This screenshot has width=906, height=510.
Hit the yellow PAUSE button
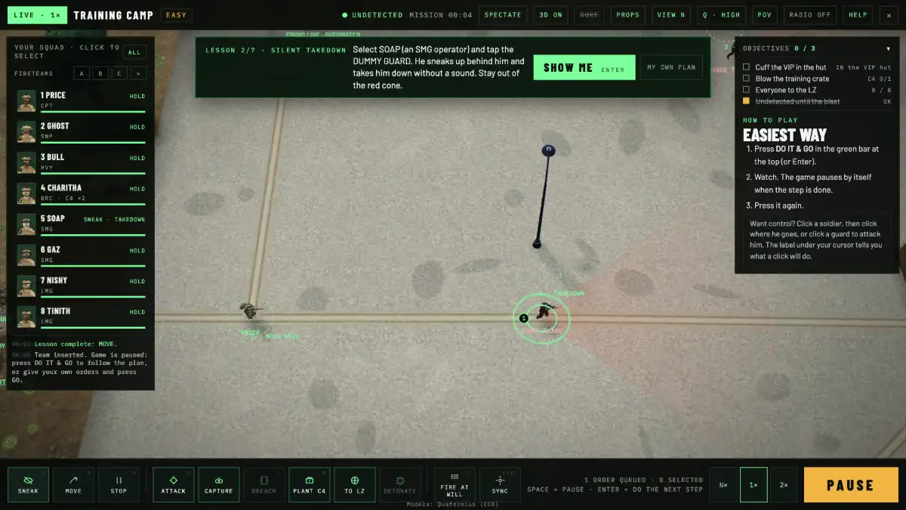pyautogui.click(x=850, y=485)
